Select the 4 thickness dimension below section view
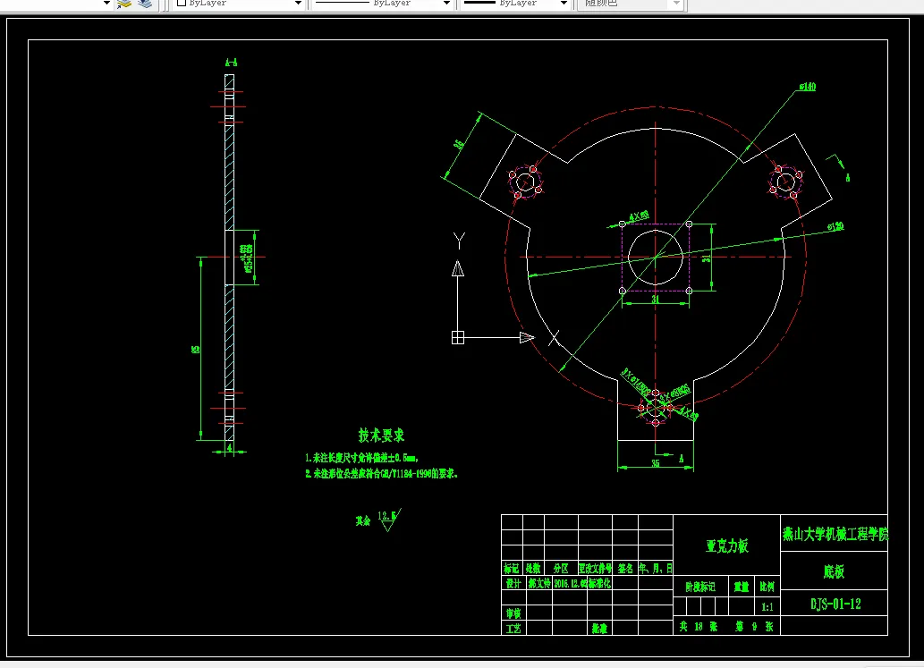The image size is (924, 668). pyautogui.click(x=230, y=449)
